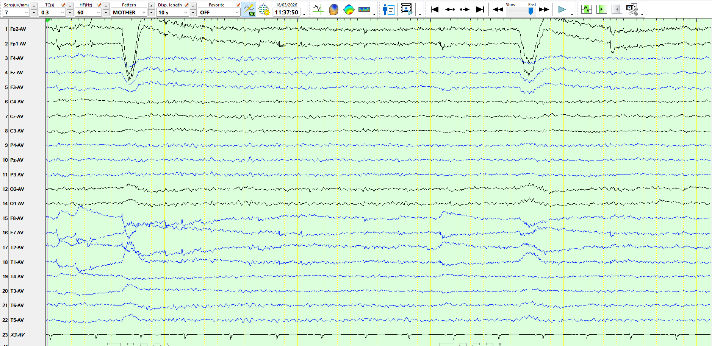Open the Pattern dropdown showing MOTHER
This screenshot has height=346, width=712.
tap(129, 12)
